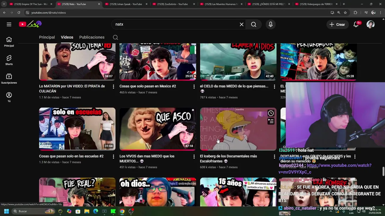This screenshot has height=216, width=385.
Task: Open the YouTube hamburger guide menu
Action: coord(9,24)
